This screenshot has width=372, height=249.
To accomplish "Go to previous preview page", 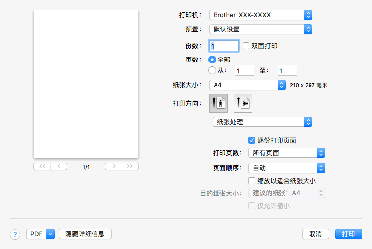I will pyautogui.click(x=59, y=167).
